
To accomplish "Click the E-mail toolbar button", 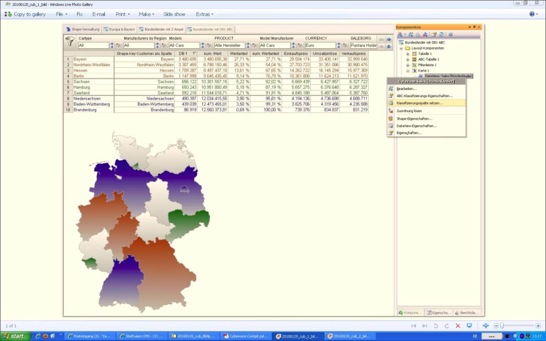I will [x=98, y=14].
